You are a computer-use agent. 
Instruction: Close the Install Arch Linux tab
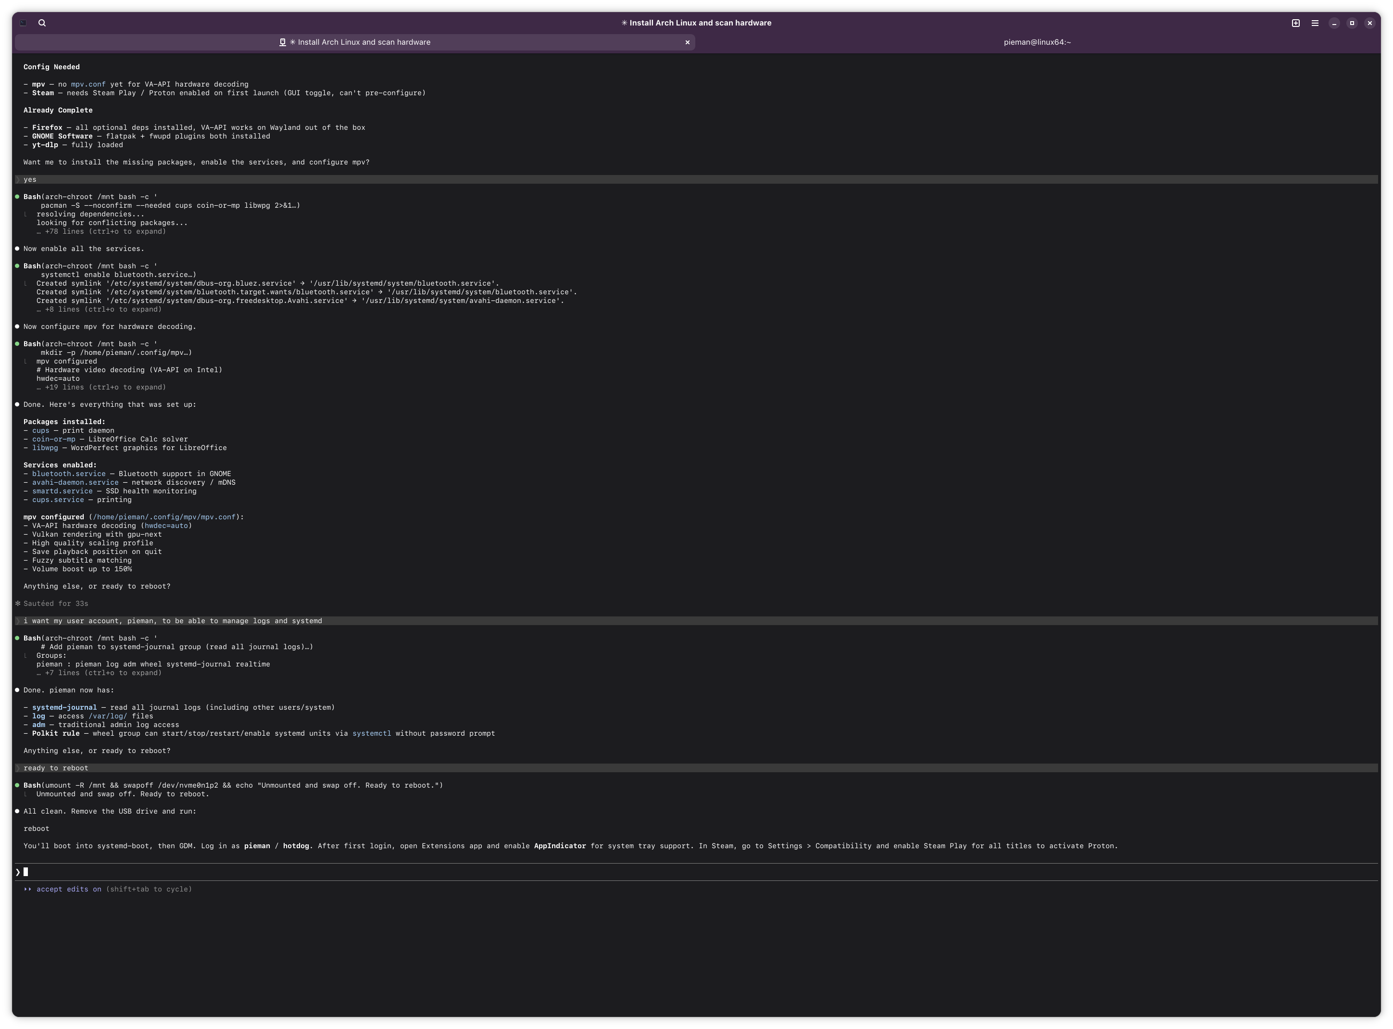point(687,42)
